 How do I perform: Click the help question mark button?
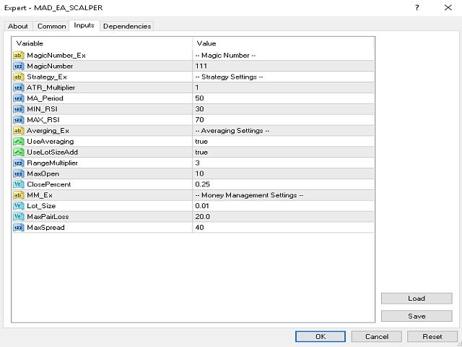[x=417, y=8]
